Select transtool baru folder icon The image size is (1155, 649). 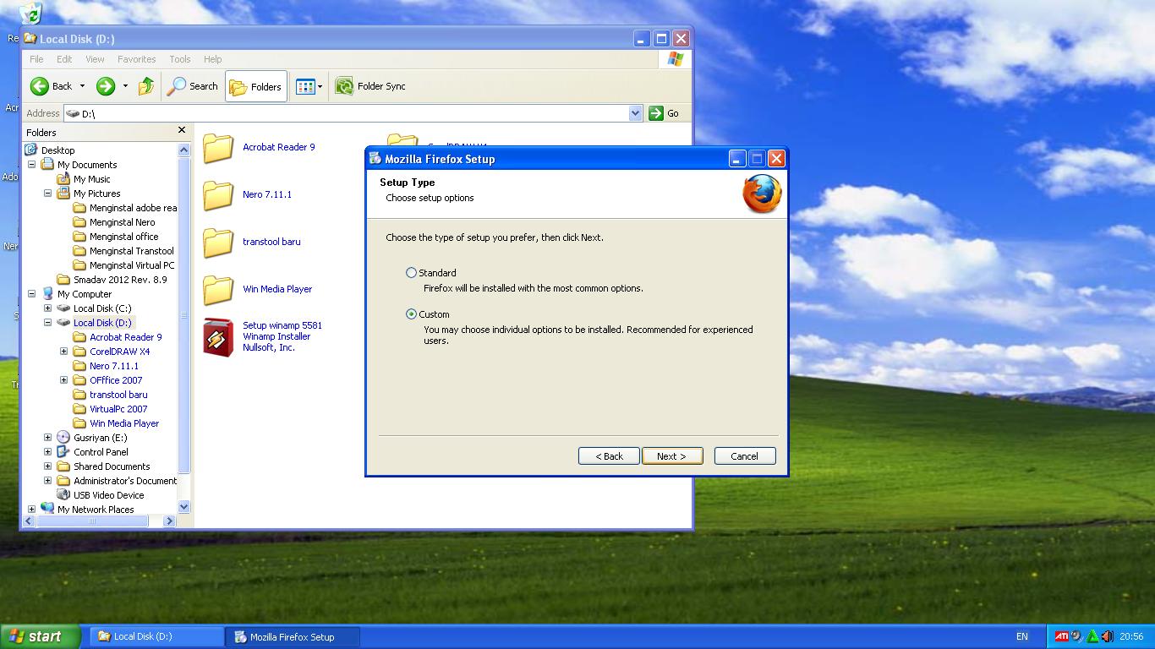coord(218,243)
